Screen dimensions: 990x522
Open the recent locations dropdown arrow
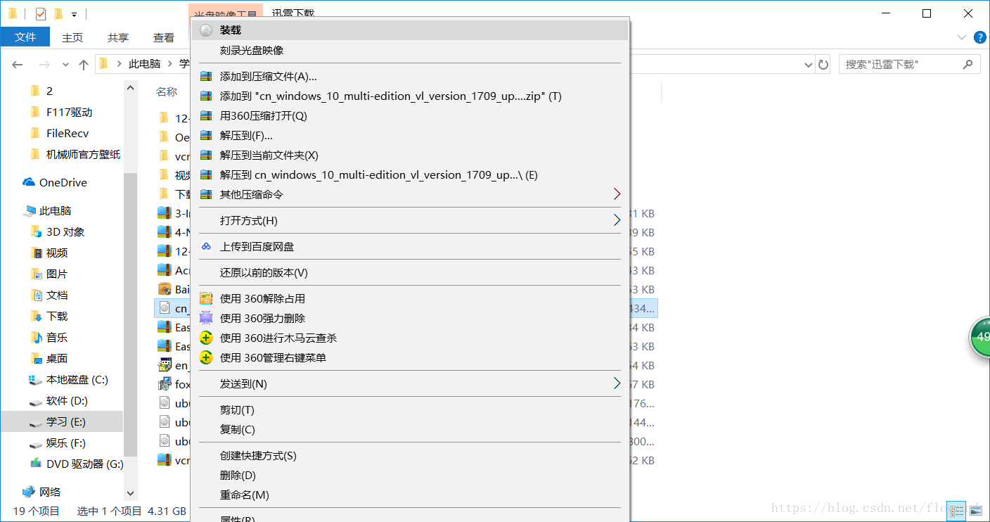pyautogui.click(x=66, y=64)
